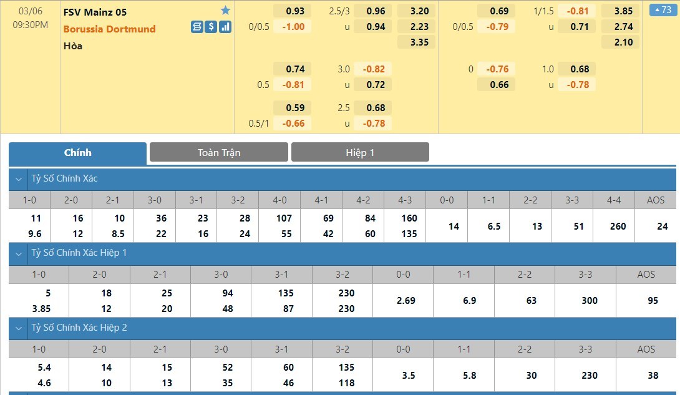This screenshot has width=680, height=395.
Task: Switch to the Toàn Trận tab
Action: click(x=219, y=152)
